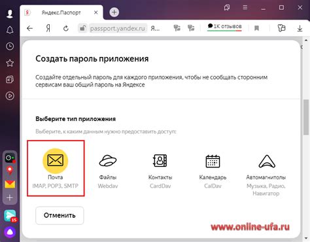310x242 pixels.
Task: Select the Календарь CalDav app type
Action: coord(213,171)
